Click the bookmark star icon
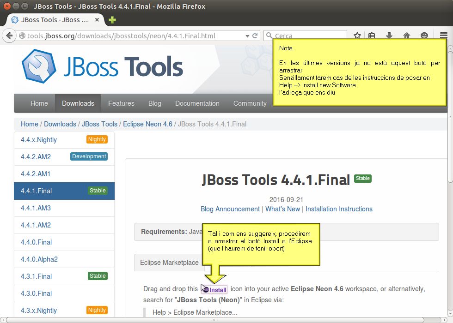The image size is (453, 323). tap(357, 36)
